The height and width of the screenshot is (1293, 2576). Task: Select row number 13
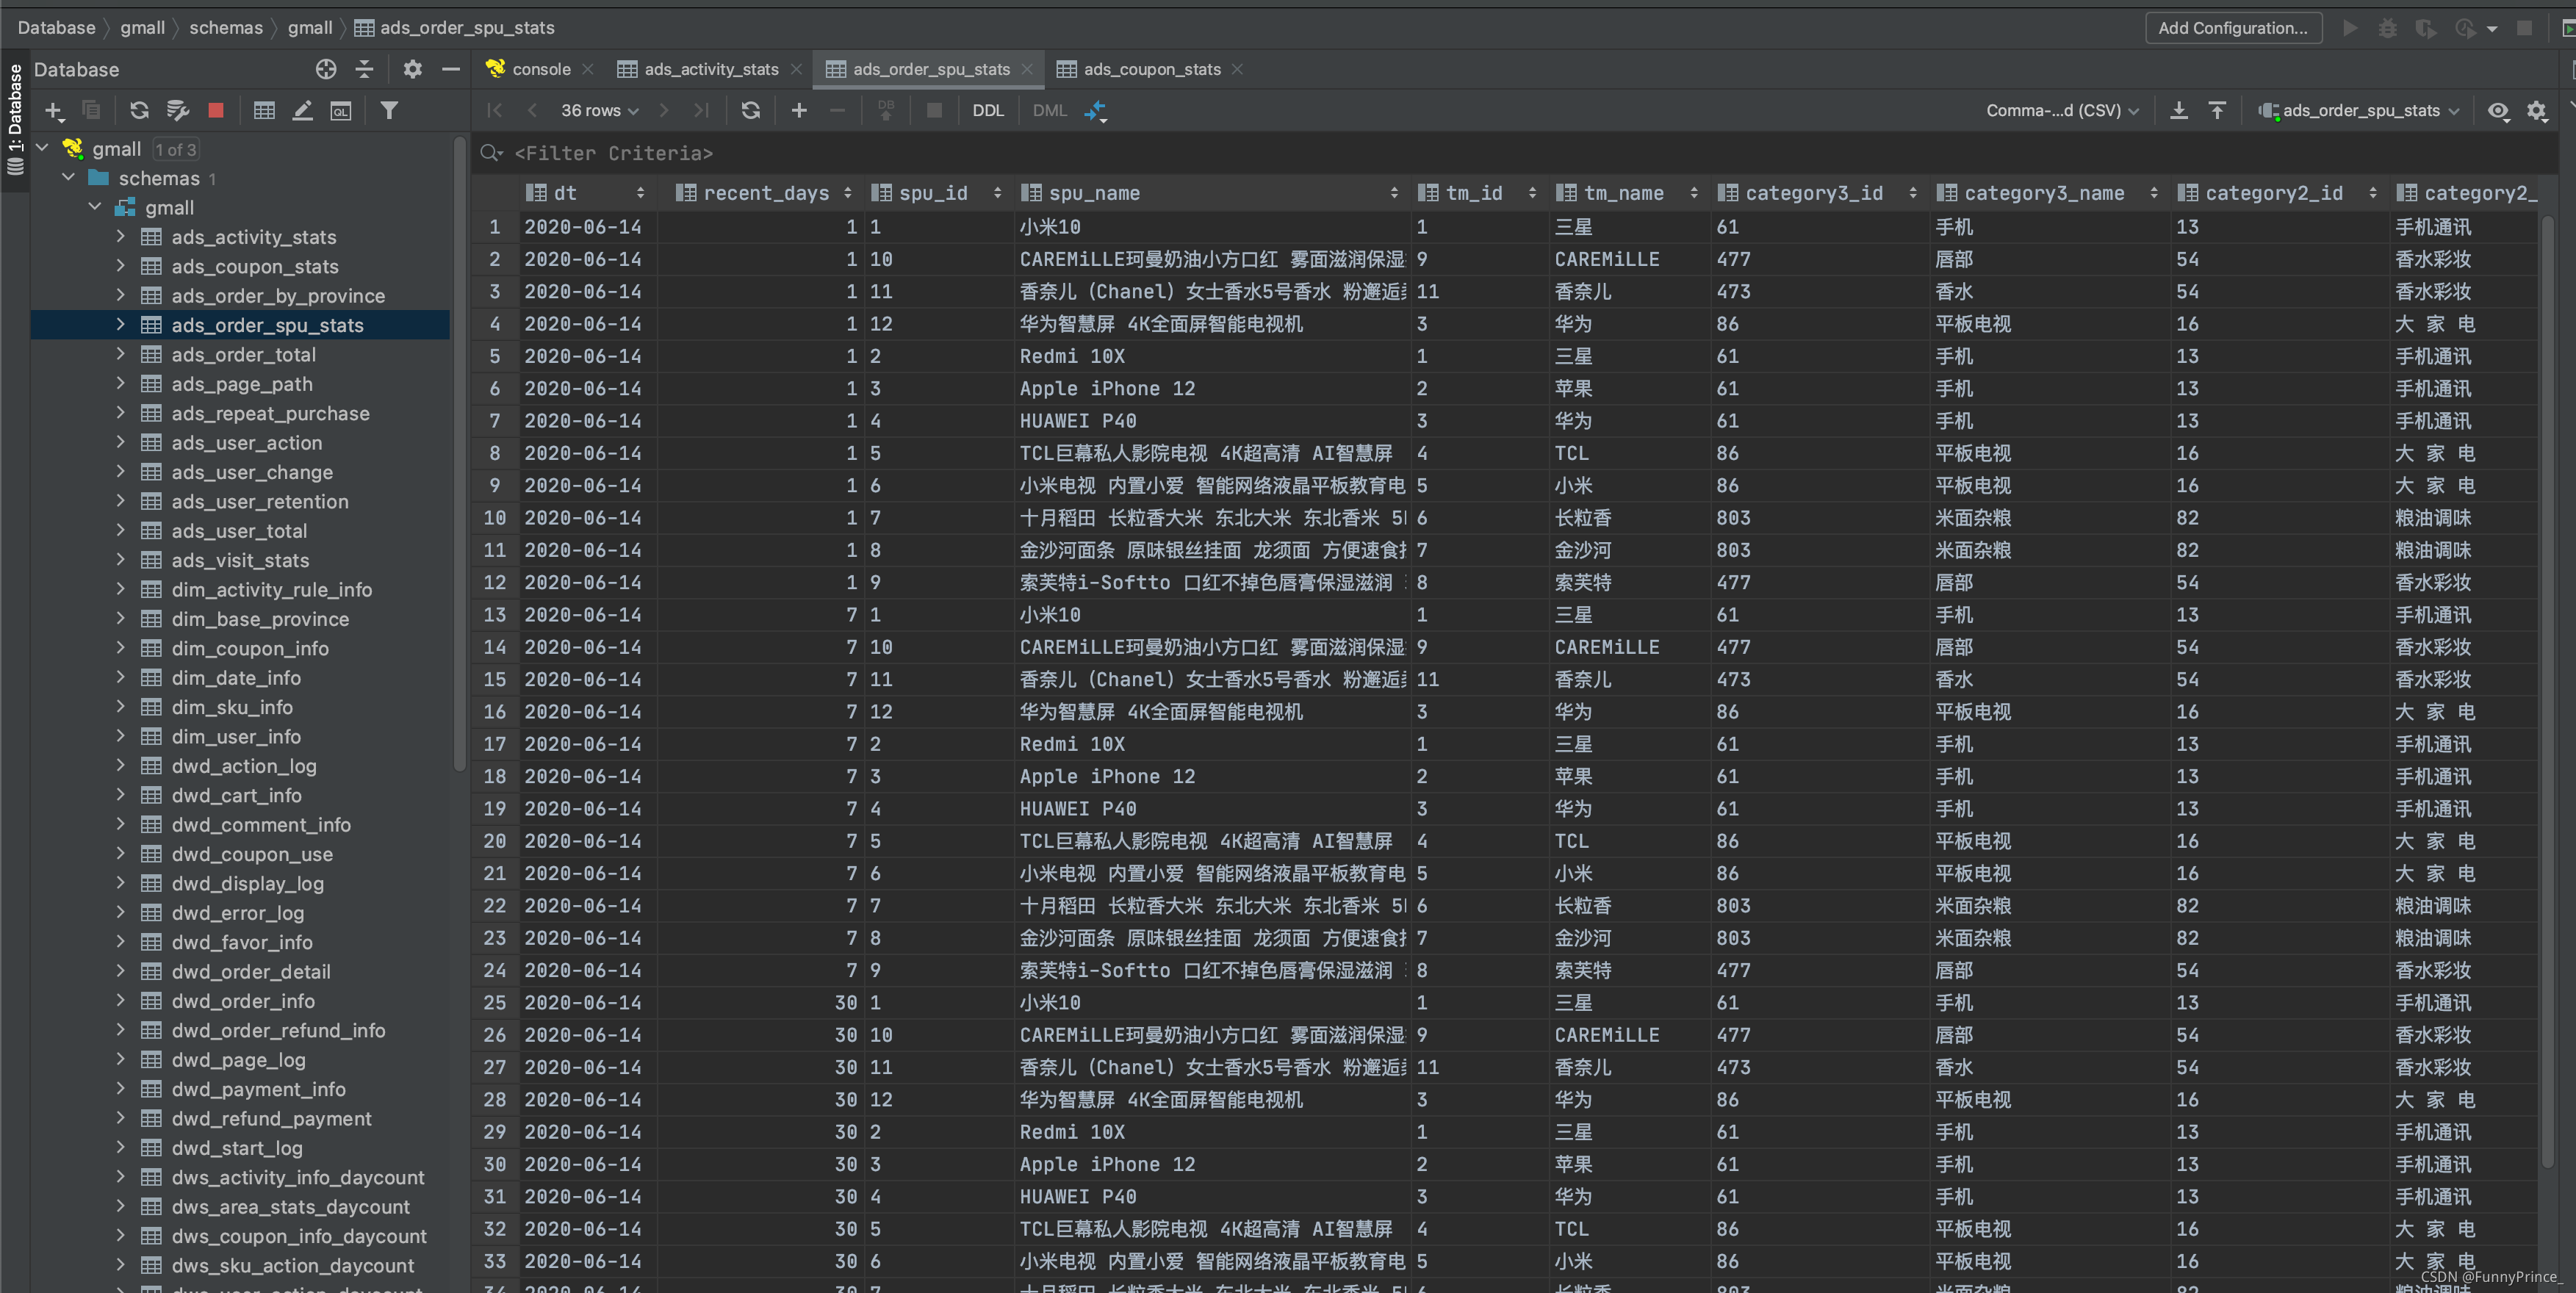pyautogui.click(x=495, y=615)
